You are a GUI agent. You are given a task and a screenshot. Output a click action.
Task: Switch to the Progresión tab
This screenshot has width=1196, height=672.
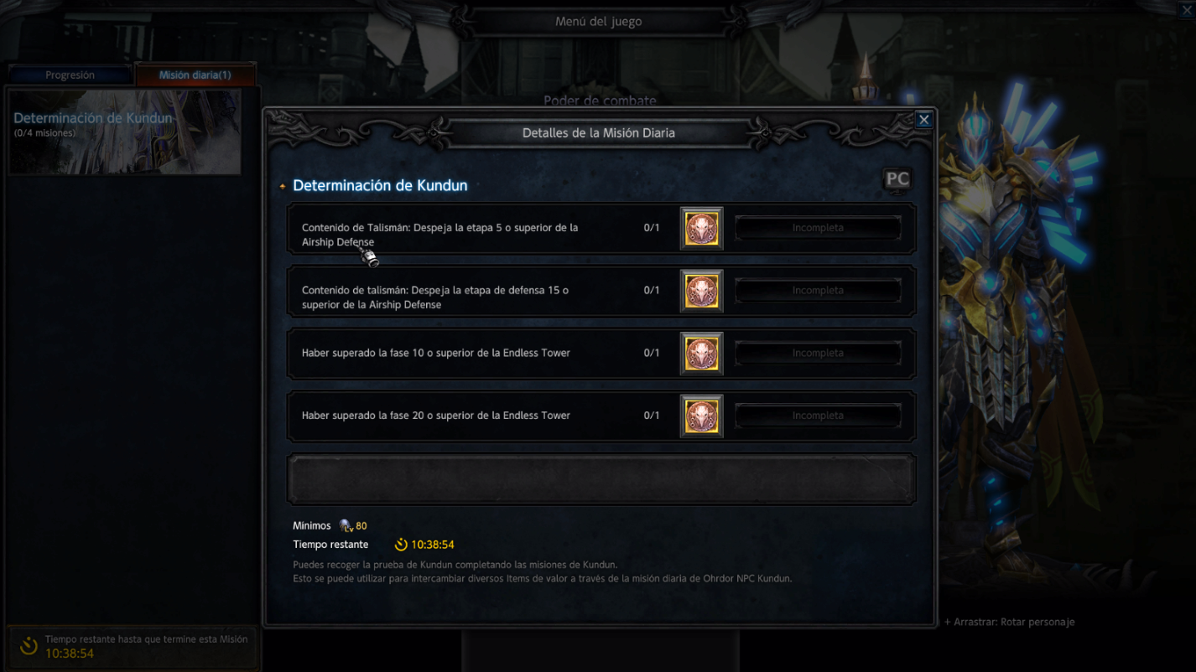coord(70,75)
